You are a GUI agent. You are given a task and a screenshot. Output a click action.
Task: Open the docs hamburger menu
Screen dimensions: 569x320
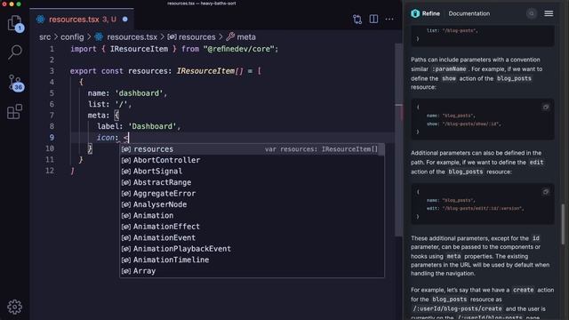click(x=549, y=13)
